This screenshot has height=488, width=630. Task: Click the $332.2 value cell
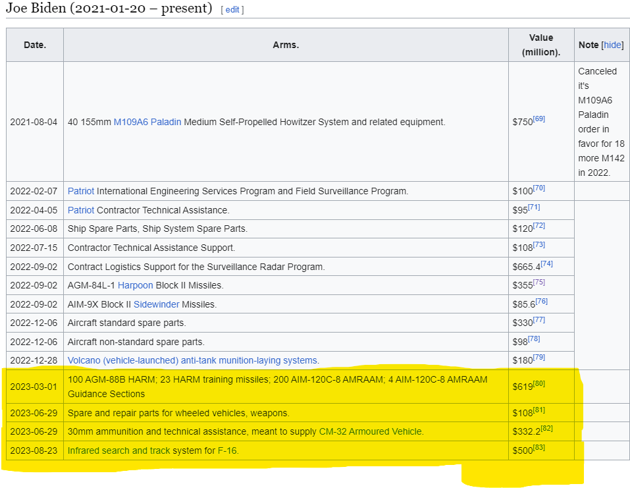pyautogui.click(x=541, y=431)
